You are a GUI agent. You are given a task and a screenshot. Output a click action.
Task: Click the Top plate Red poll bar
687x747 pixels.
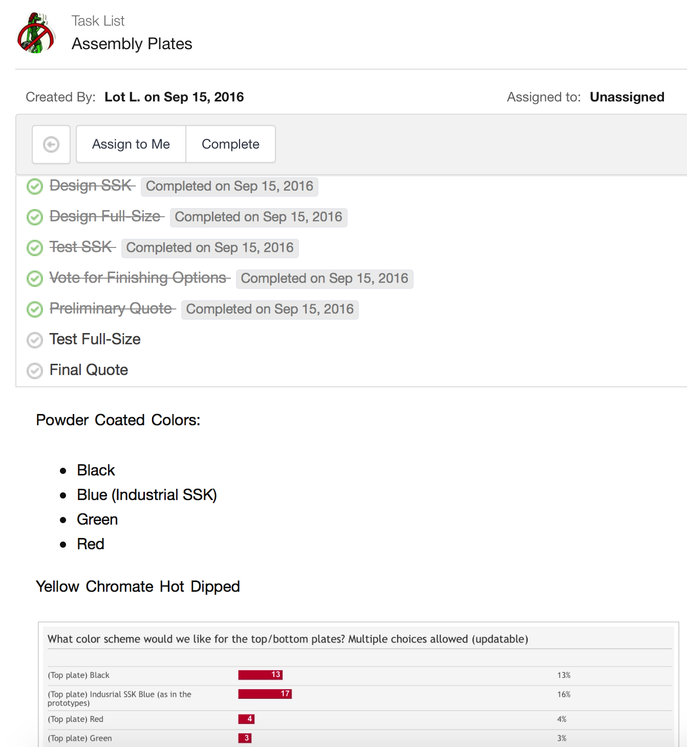[246, 719]
